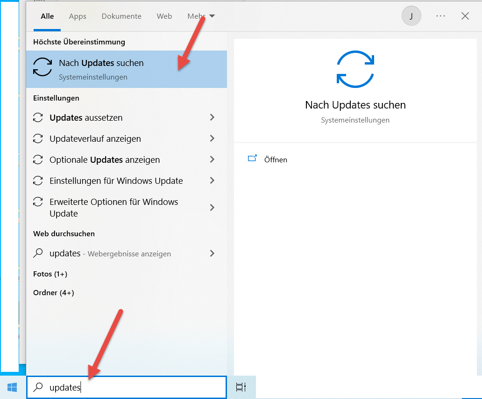Click the 'J' user profile avatar
Viewport: 482px width, 399px height.
coord(411,15)
